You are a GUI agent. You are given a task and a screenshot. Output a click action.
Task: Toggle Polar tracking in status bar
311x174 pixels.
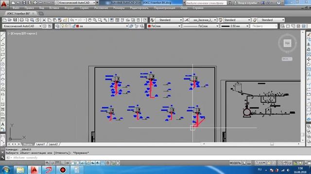[x=68, y=163]
